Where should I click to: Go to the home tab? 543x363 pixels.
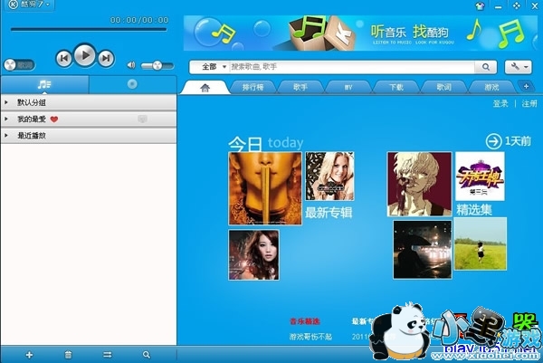coord(205,88)
